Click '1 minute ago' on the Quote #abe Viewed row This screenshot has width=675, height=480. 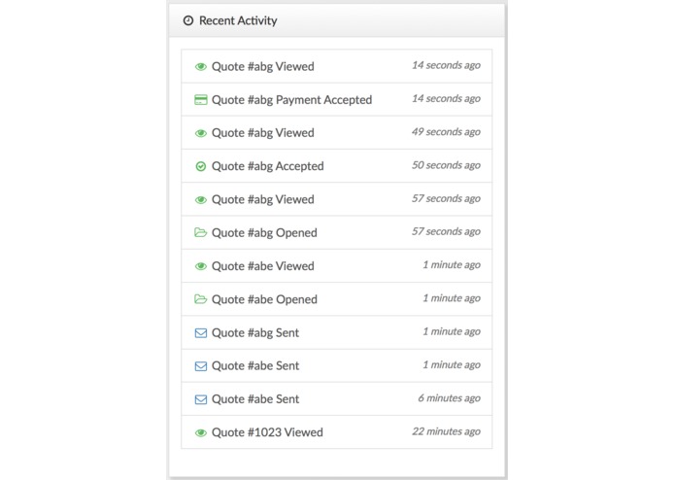452,264
